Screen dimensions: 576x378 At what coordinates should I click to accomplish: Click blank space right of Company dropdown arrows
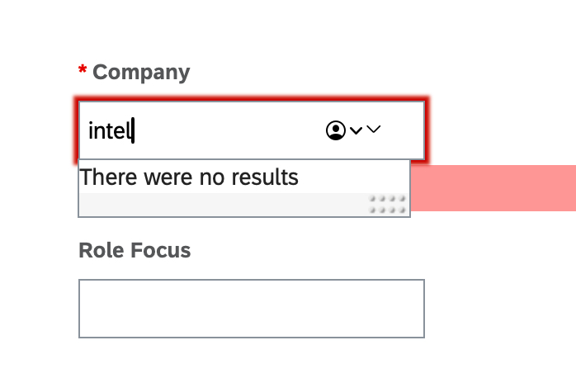[x=403, y=130]
